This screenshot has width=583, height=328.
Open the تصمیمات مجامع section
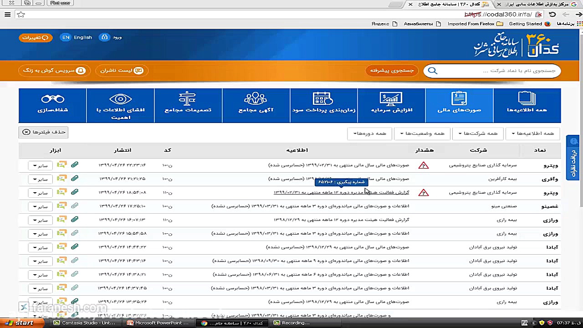point(188,105)
